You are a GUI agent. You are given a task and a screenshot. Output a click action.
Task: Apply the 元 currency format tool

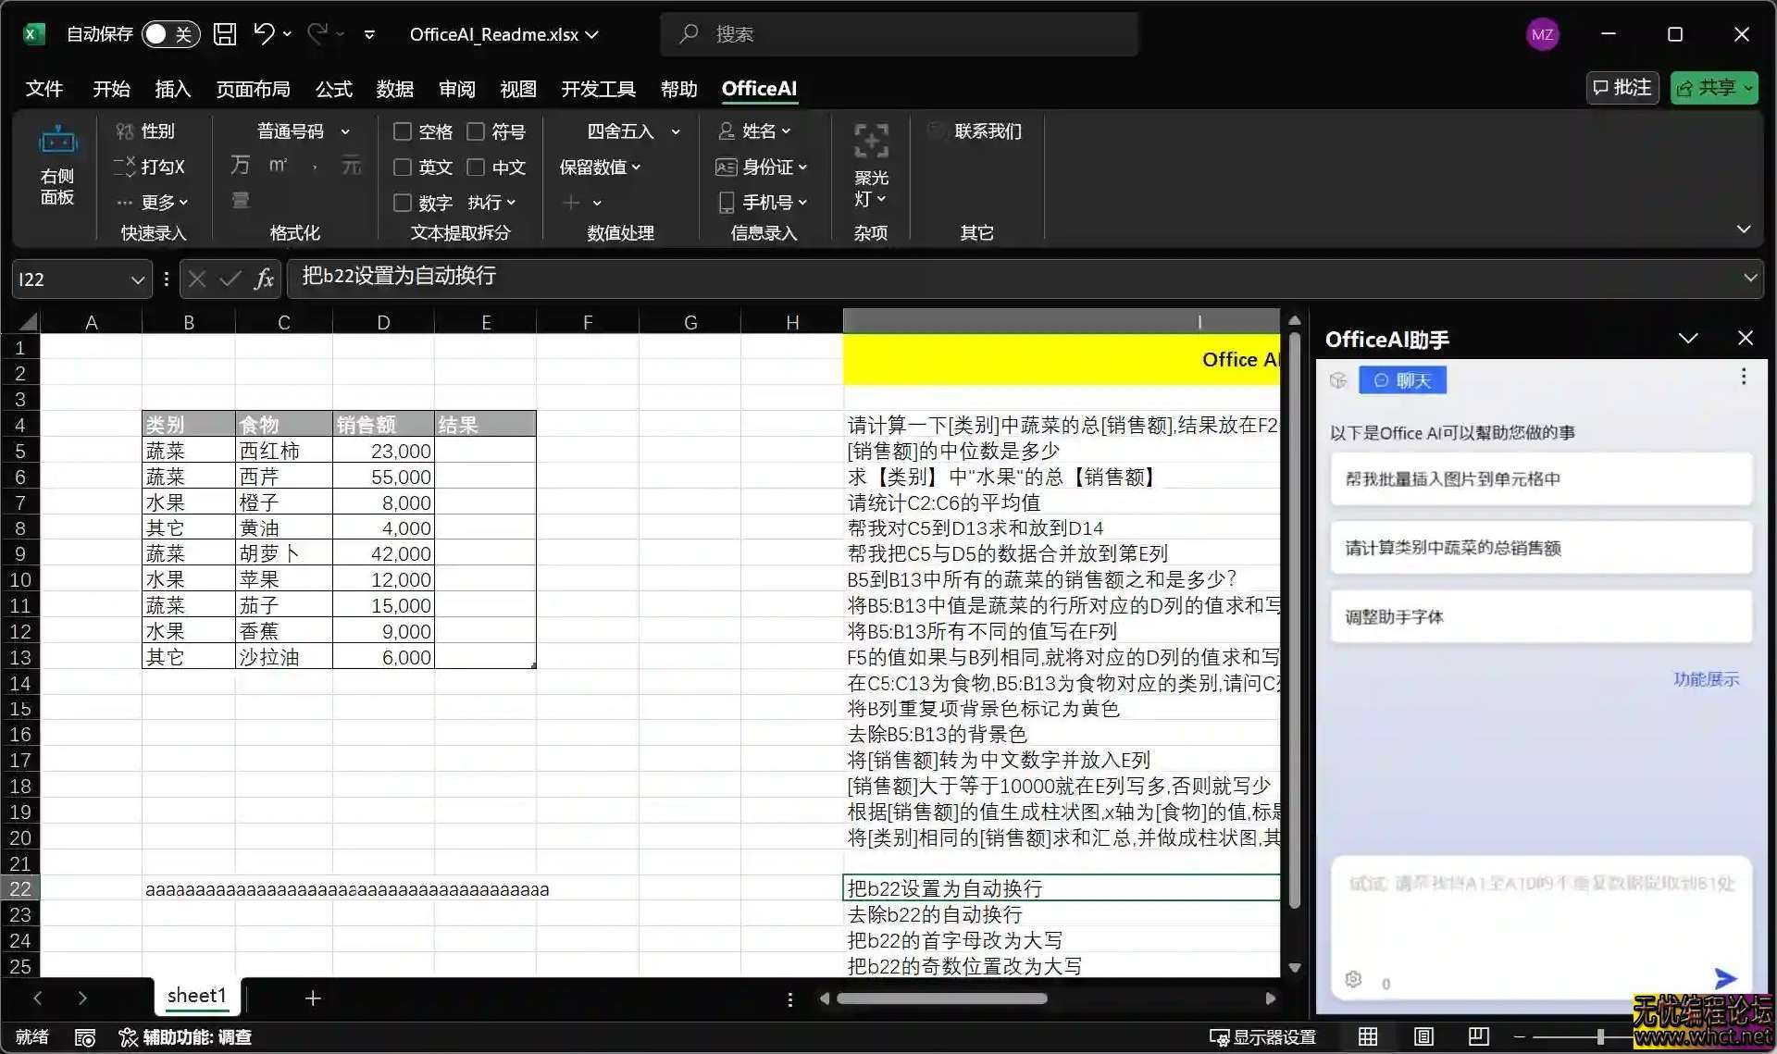[351, 166]
